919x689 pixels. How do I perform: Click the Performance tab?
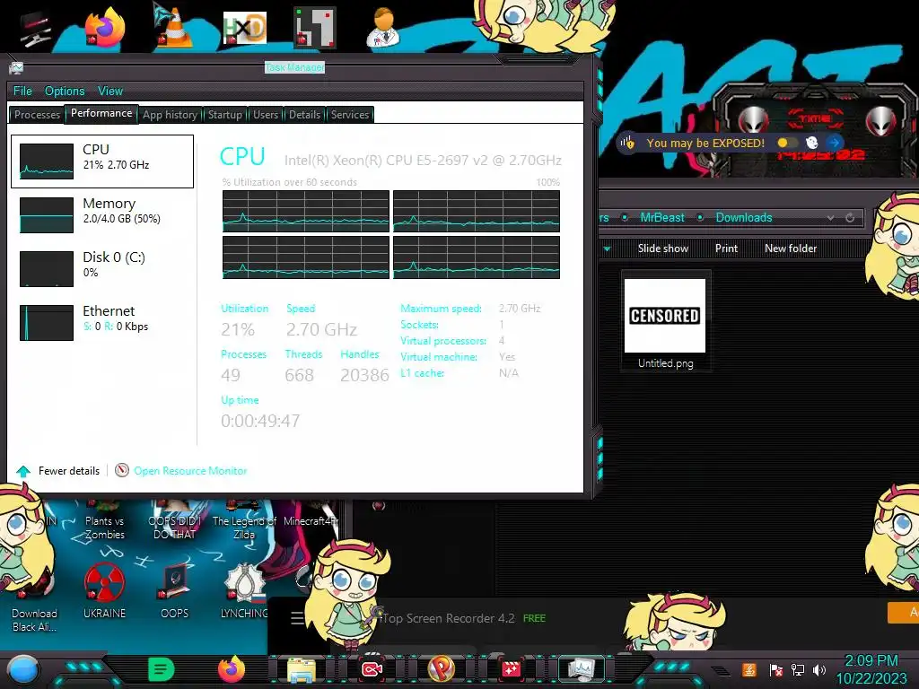tap(101, 113)
